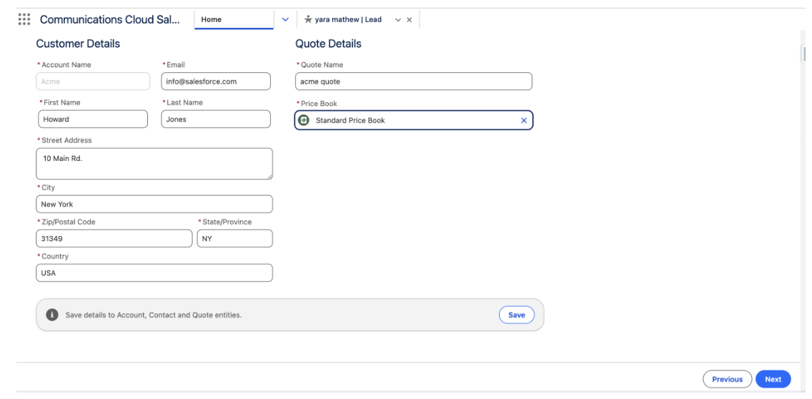Image resolution: width=812 pixels, height=399 pixels.
Task: Click the Next button
Action: (773, 379)
